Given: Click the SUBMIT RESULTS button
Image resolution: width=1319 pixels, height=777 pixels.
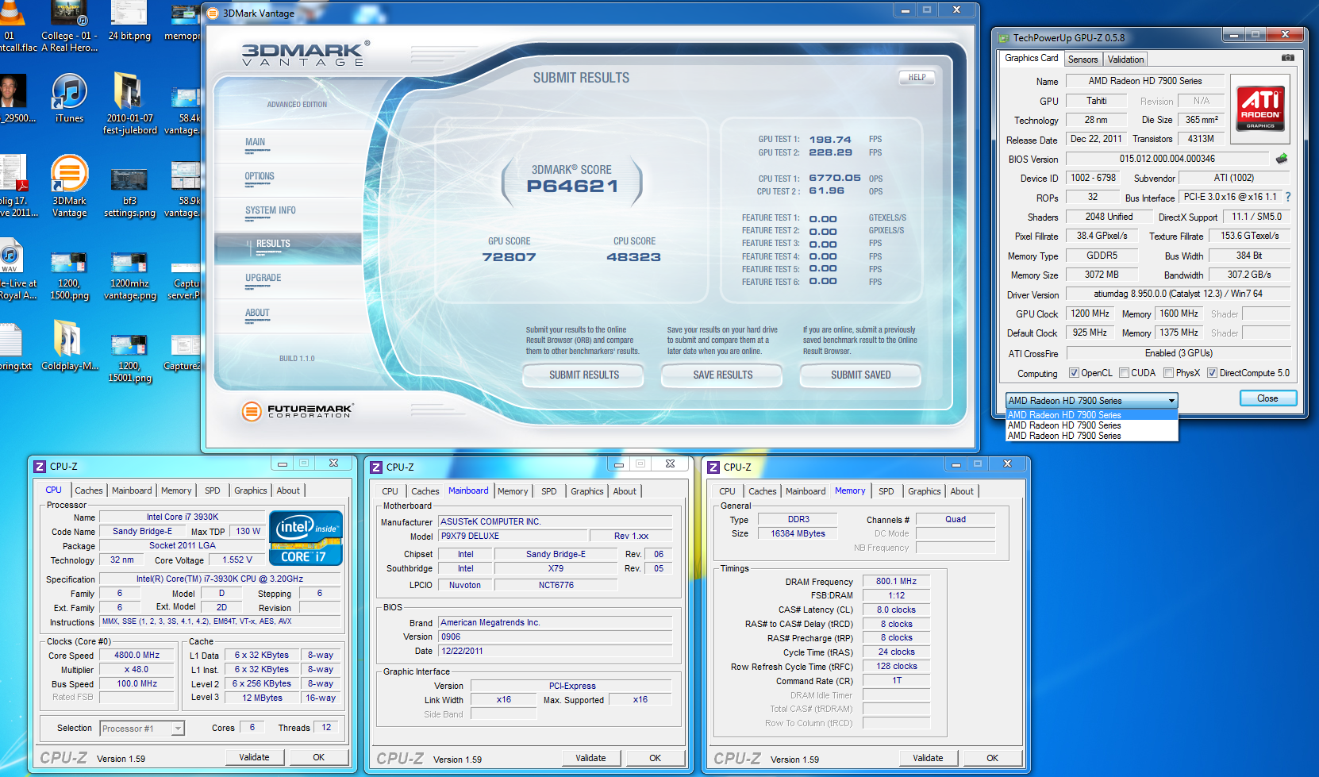Looking at the screenshot, I should point(583,375).
